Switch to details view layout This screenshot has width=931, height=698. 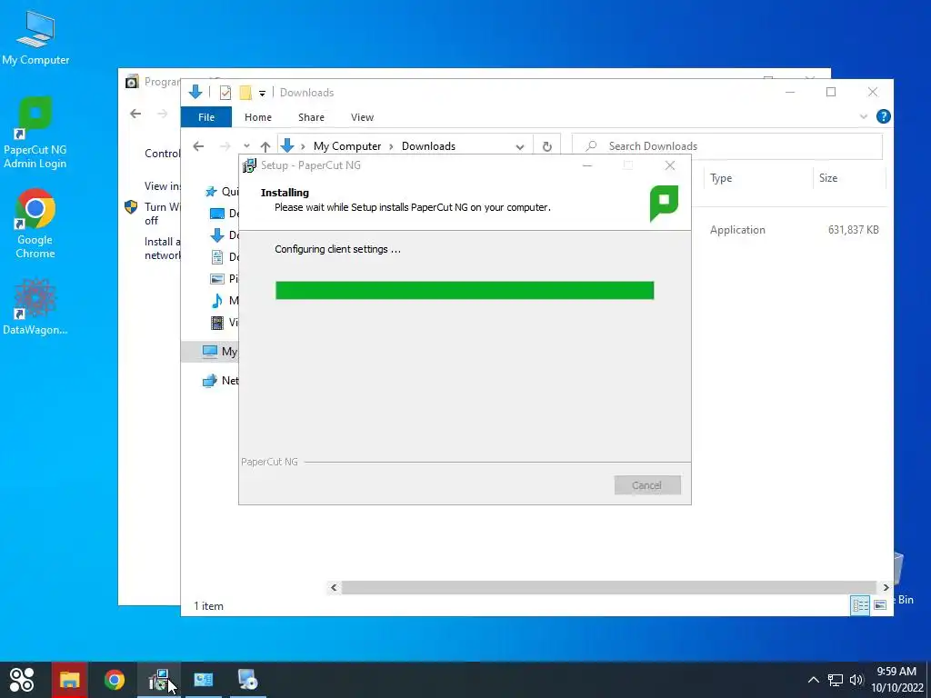click(x=860, y=604)
